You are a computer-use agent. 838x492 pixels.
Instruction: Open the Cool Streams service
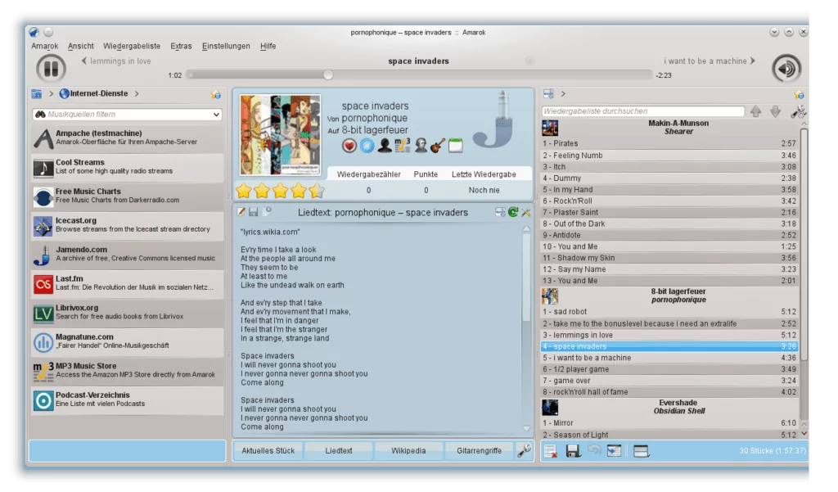(127, 167)
